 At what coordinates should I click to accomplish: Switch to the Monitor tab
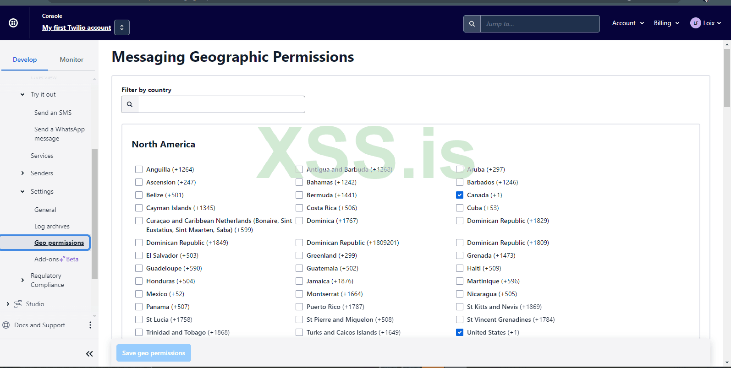click(x=71, y=60)
